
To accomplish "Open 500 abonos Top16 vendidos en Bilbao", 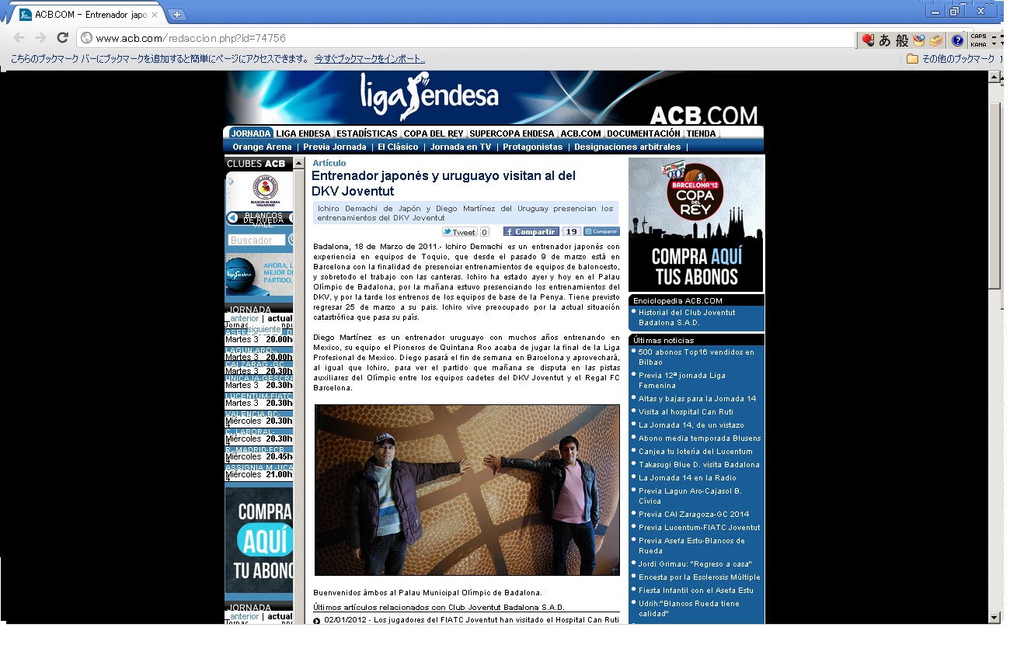I will [696, 357].
